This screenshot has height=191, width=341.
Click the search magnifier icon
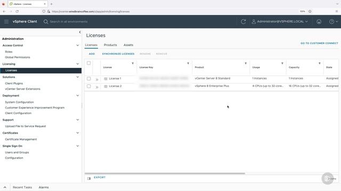coord(46,22)
